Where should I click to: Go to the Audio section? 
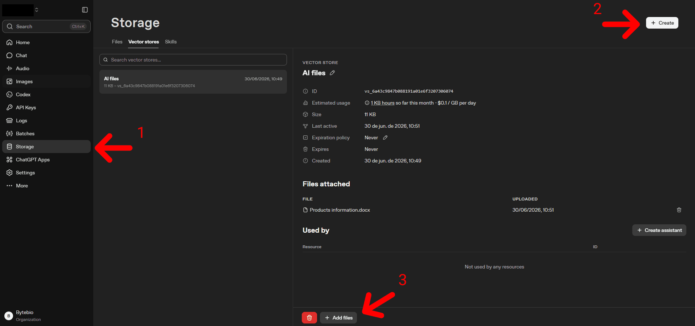point(46,68)
